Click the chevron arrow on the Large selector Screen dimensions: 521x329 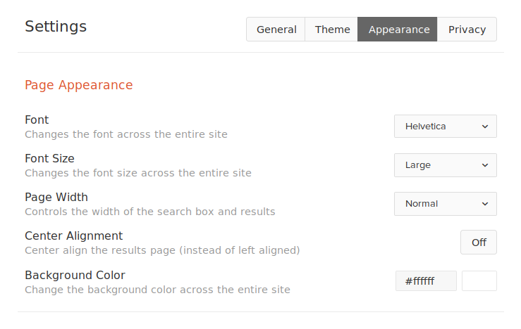tap(485, 165)
